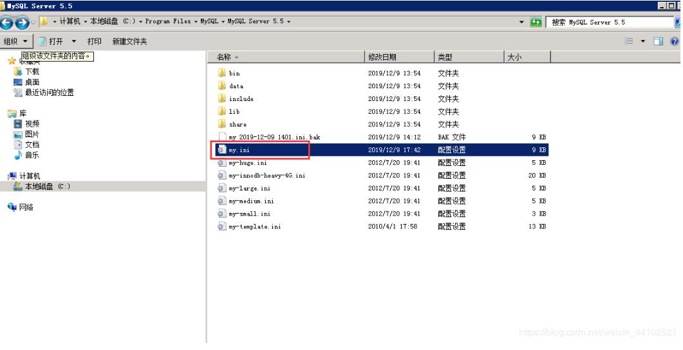Expand the dropdown arrow after Program Files in path

pos(196,21)
